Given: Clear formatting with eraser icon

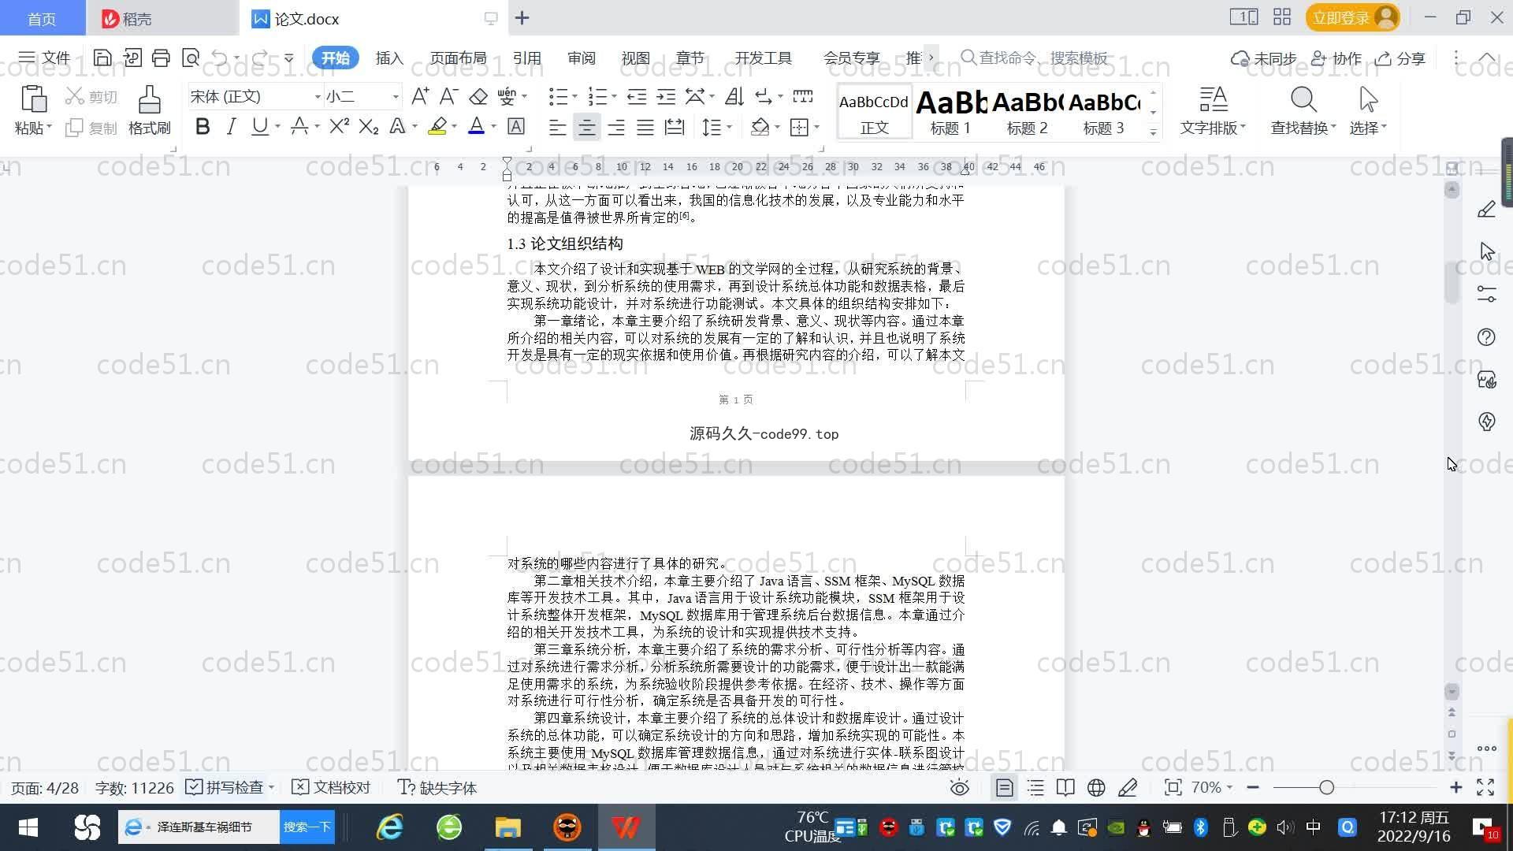Looking at the screenshot, I should [x=478, y=96].
